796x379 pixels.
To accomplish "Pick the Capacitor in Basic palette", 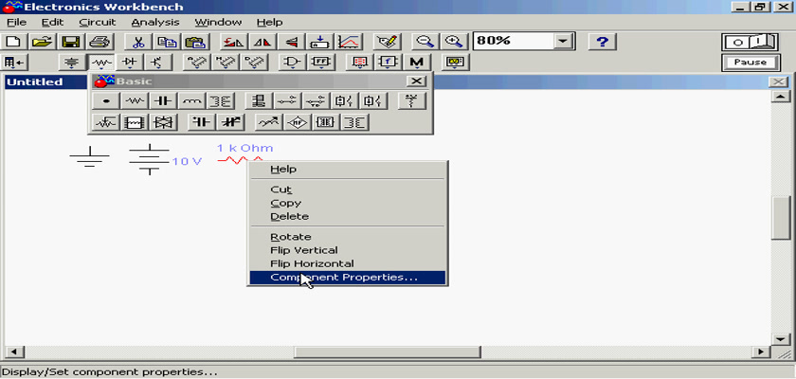I will click(x=163, y=101).
